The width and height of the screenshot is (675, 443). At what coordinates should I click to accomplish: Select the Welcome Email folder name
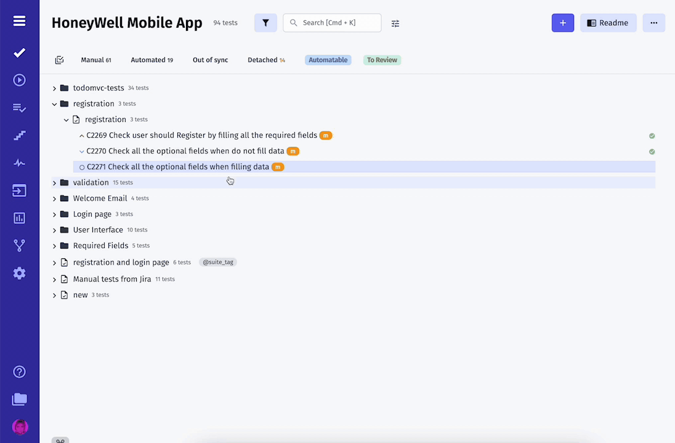[x=100, y=198]
